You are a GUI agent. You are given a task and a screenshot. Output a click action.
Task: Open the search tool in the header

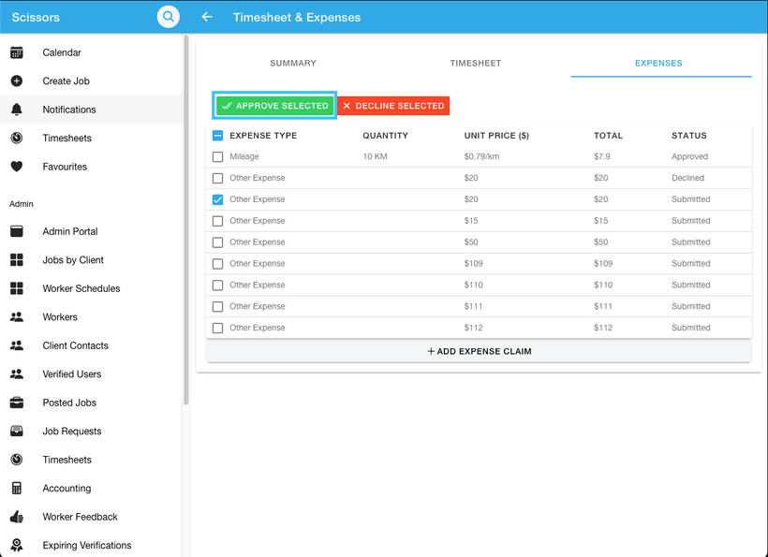[x=168, y=16]
